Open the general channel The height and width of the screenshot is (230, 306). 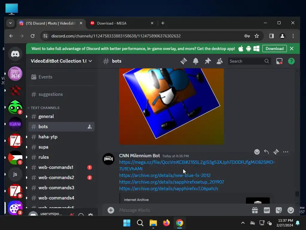(x=61, y=116)
